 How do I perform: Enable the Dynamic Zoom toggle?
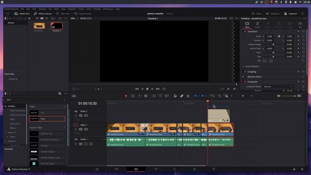tap(243, 77)
